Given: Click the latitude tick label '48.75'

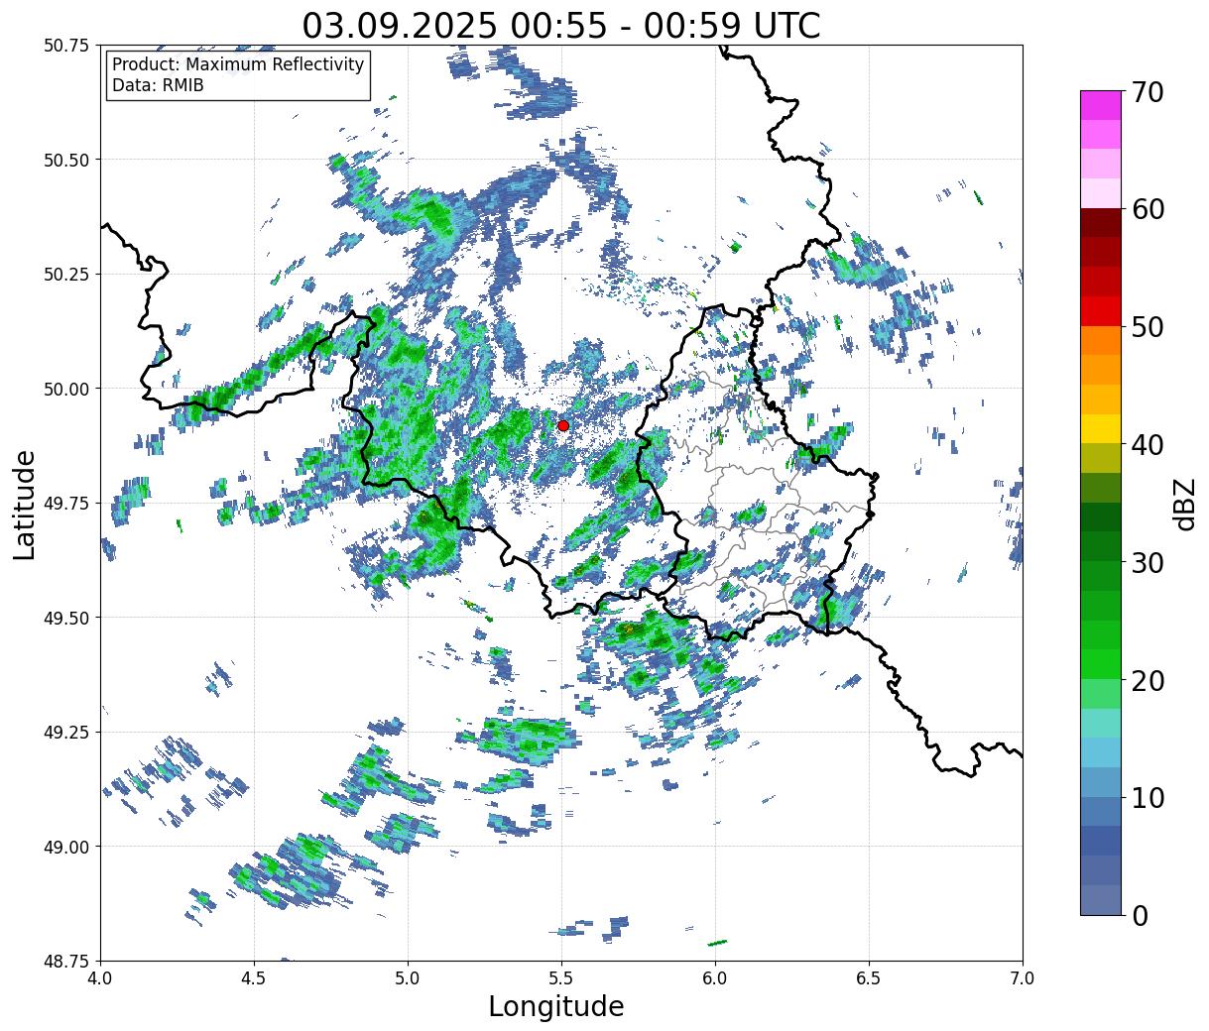Looking at the screenshot, I should 66,961.
